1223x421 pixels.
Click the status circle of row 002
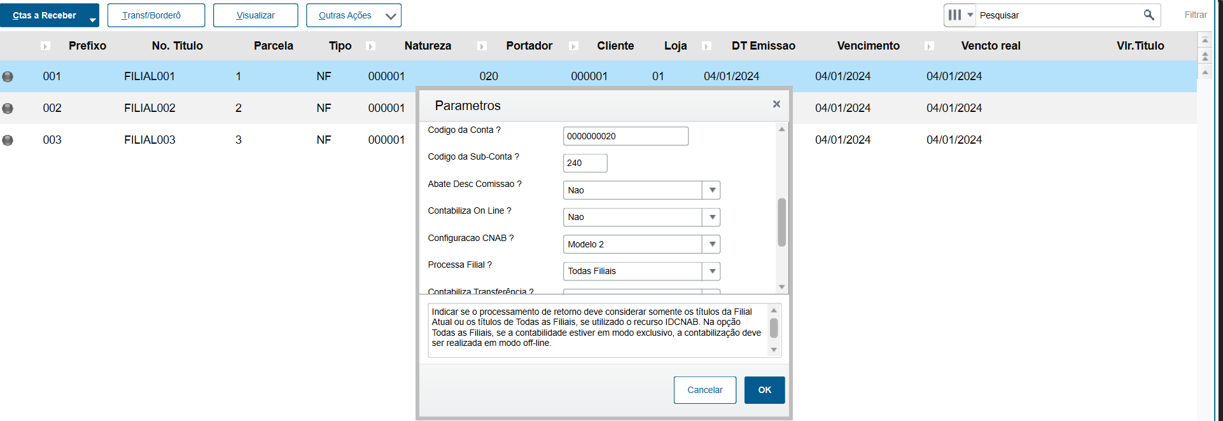click(x=8, y=108)
